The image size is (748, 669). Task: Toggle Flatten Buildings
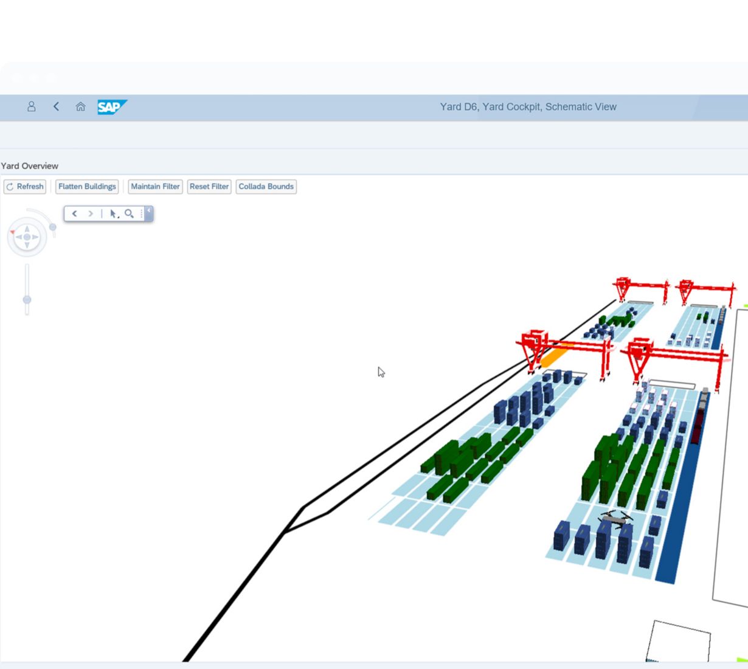click(x=87, y=187)
